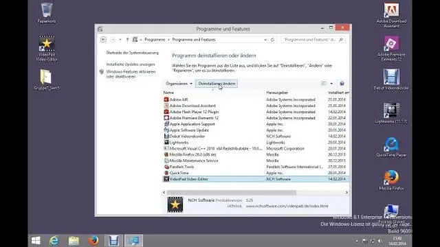Select Parallels Tools in the list
Viewport: 440px width, 247px height.
[256, 167]
